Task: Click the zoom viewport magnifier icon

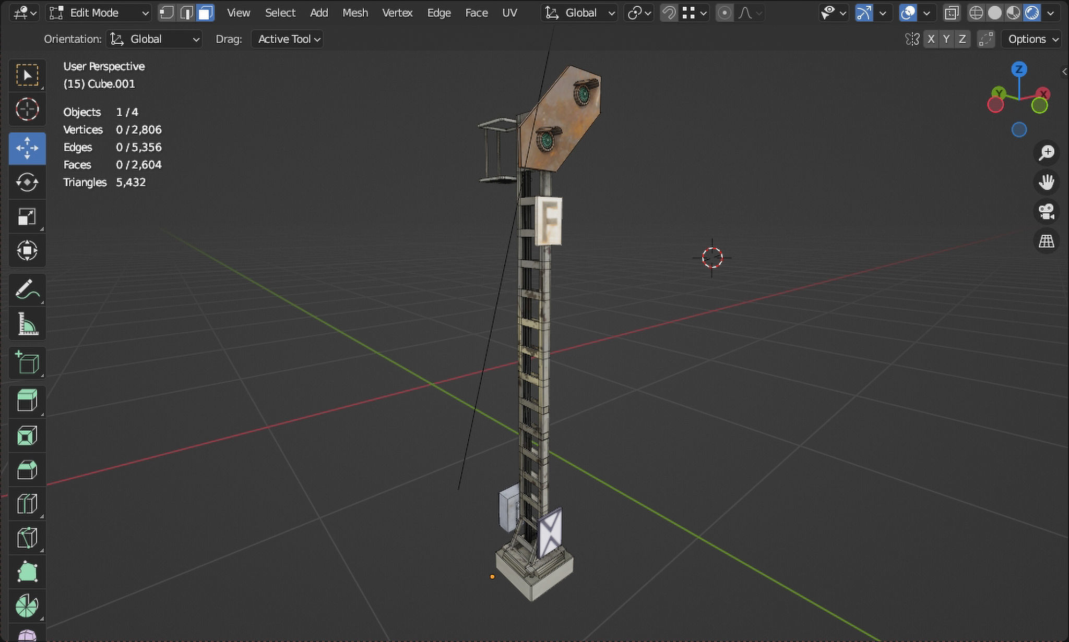Action: tap(1046, 152)
